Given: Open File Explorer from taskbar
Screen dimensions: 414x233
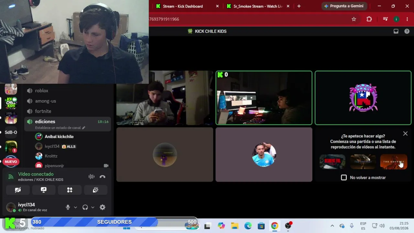Looking at the screenshot, I should click(234, 226).
